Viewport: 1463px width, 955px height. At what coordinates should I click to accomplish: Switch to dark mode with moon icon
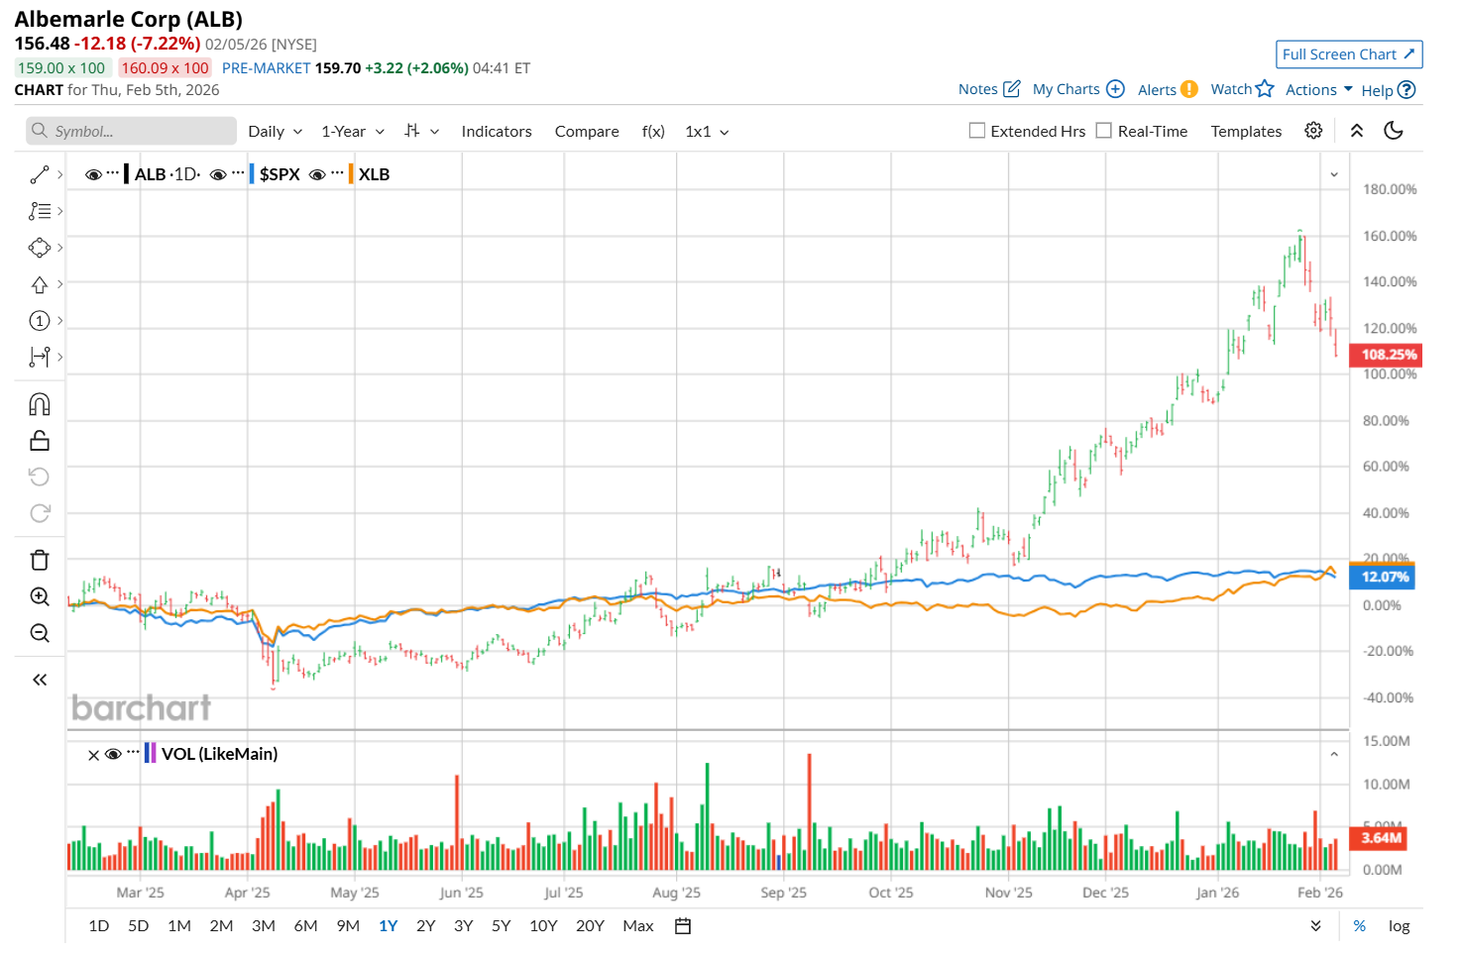[x=1394, y=131]
